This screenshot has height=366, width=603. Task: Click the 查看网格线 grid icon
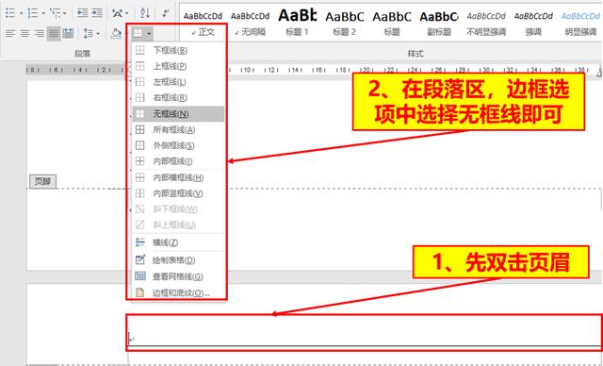[x=140, y=276]
